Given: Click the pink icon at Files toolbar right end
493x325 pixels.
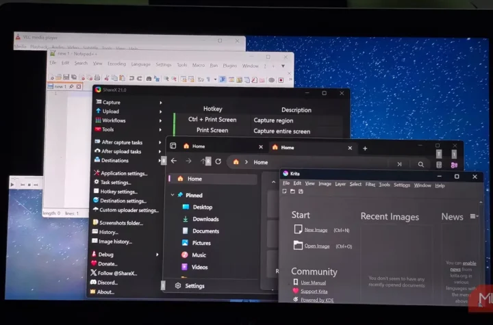Looking at the screenshot, I should [454, 165].
